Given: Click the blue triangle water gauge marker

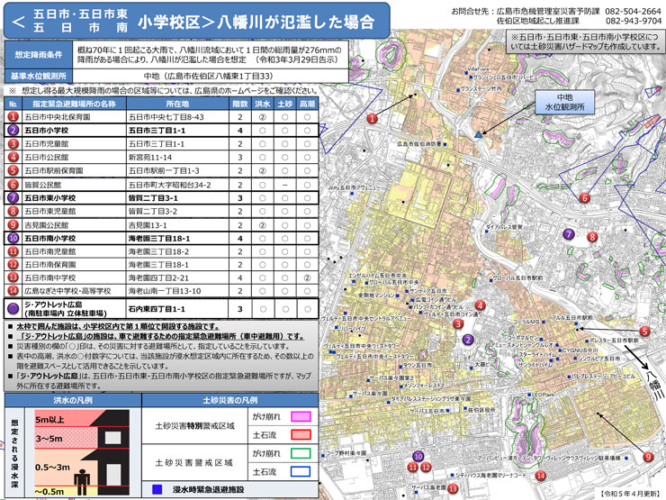Looking at the screenshot, I should click(x=478, y=134).
